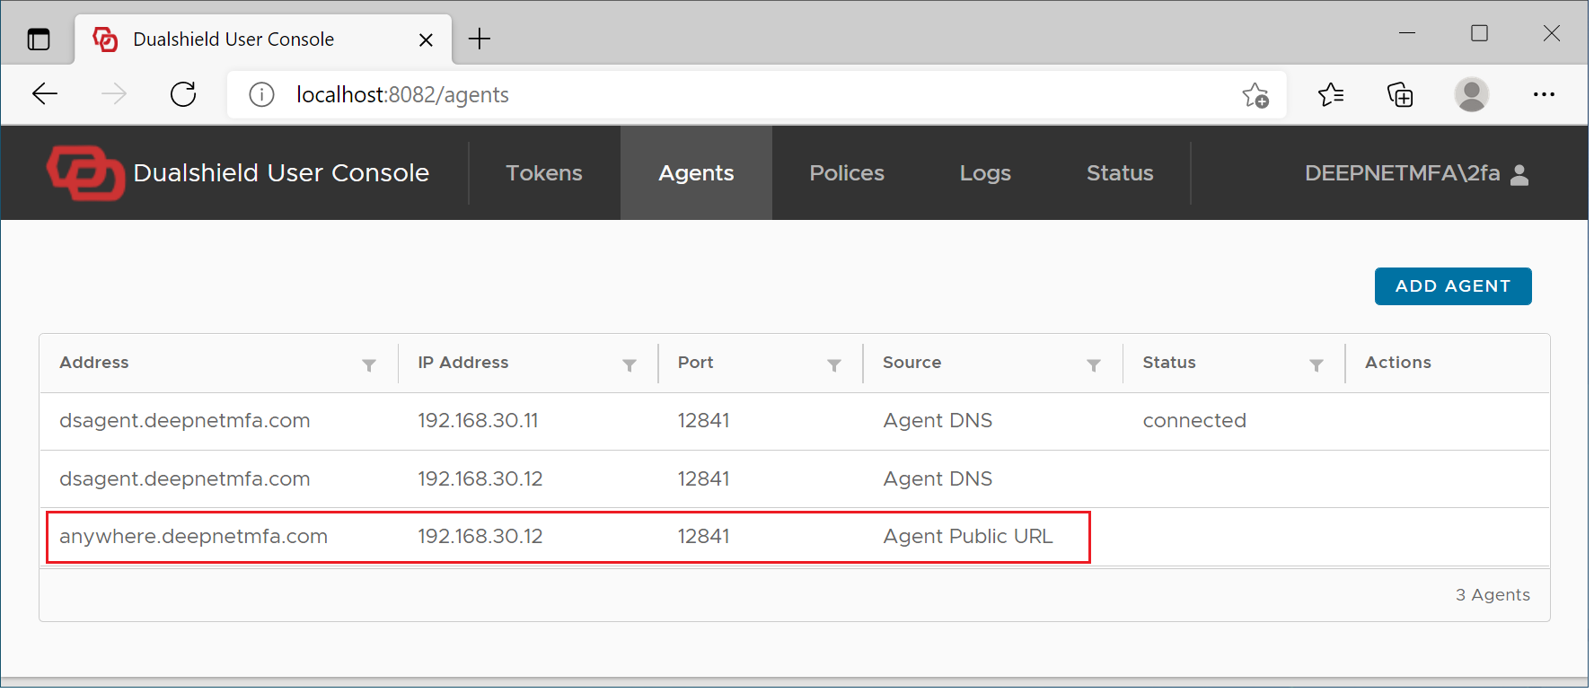Open the DEEPNETMFA\2fa user account icon

point(1519,174)
